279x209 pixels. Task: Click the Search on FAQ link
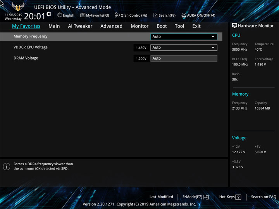263,197
